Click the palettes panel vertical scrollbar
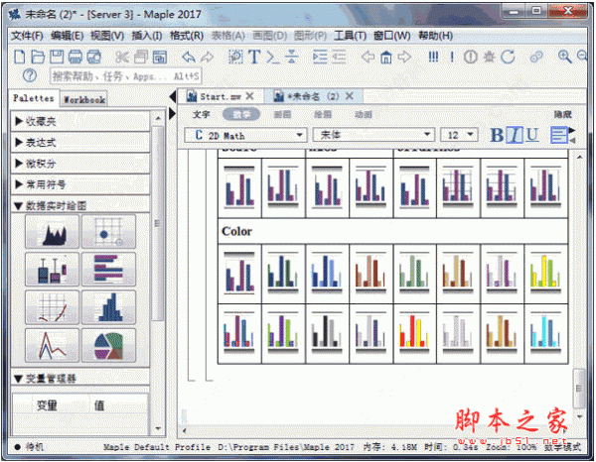Image resolution: width=596 pixels, height=462 pixels. pos(158,224)
